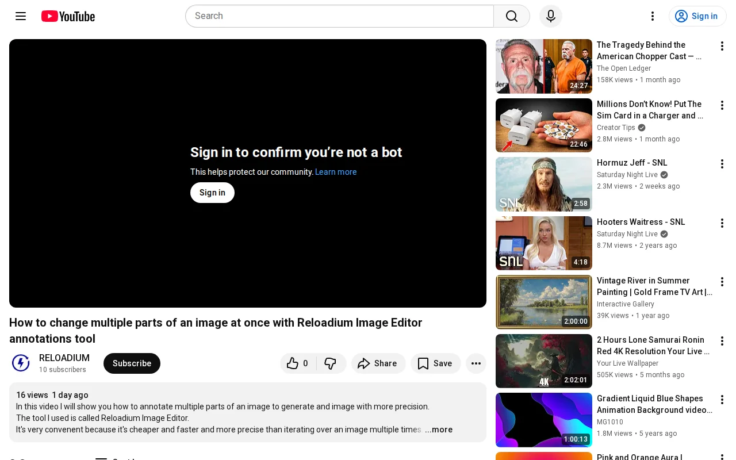Open options for Gradient Liquid Blue video
The height and width of the screenshot is (460, 736).
pos(722,400)
